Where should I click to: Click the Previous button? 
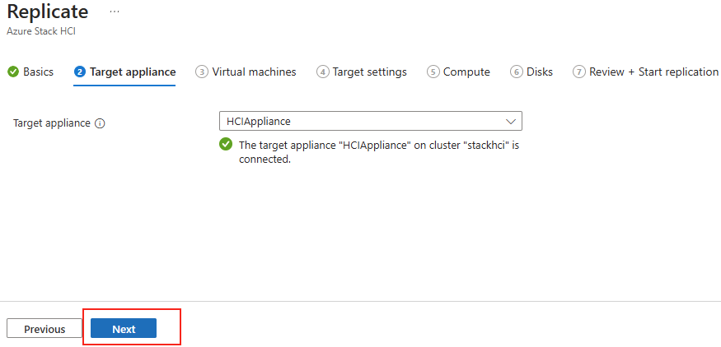44,329
